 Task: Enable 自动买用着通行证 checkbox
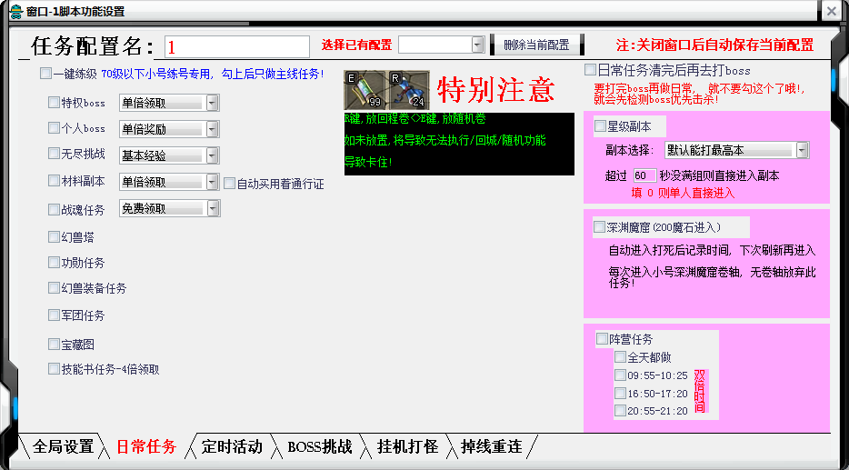[x=230, y=184]
